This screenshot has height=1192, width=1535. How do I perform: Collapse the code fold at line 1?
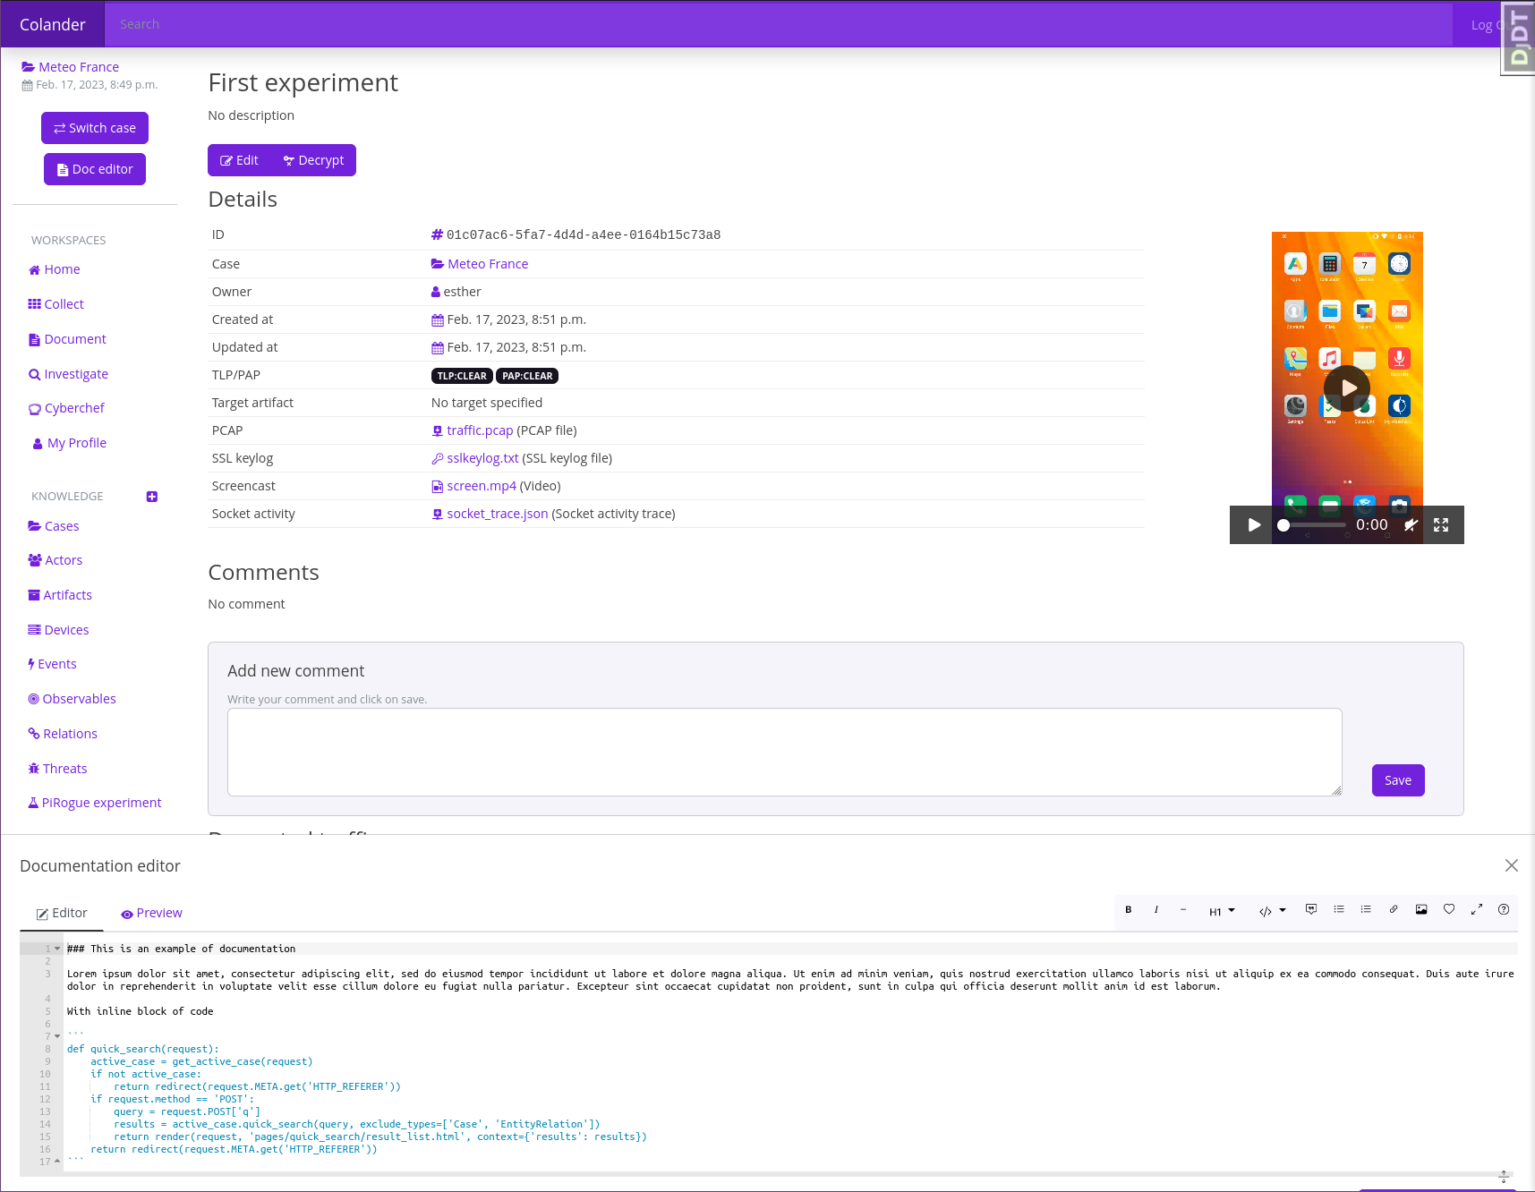coord(57,949)
